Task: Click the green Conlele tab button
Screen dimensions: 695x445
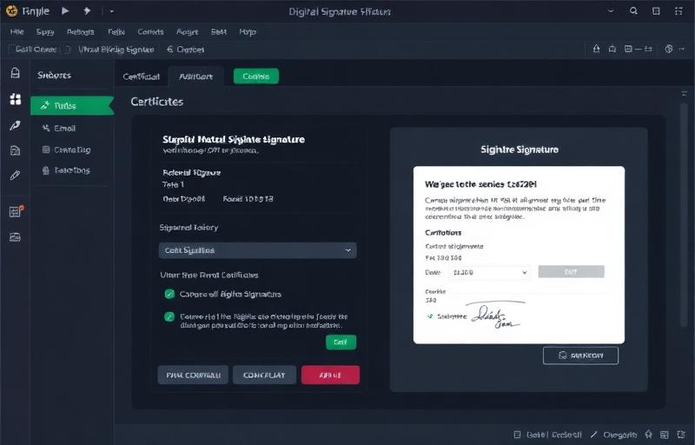Action: [x=256, y=76]
